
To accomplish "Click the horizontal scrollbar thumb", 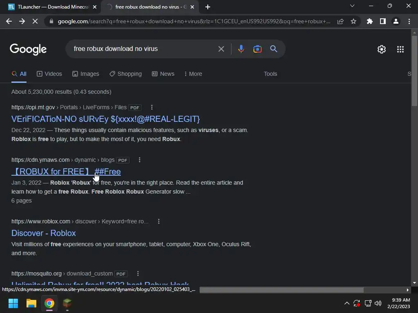I will pos(282,290).
